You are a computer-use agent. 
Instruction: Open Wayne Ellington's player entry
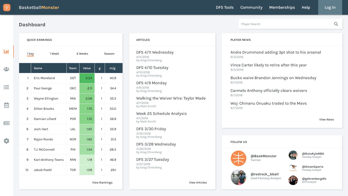coord(46,99)
